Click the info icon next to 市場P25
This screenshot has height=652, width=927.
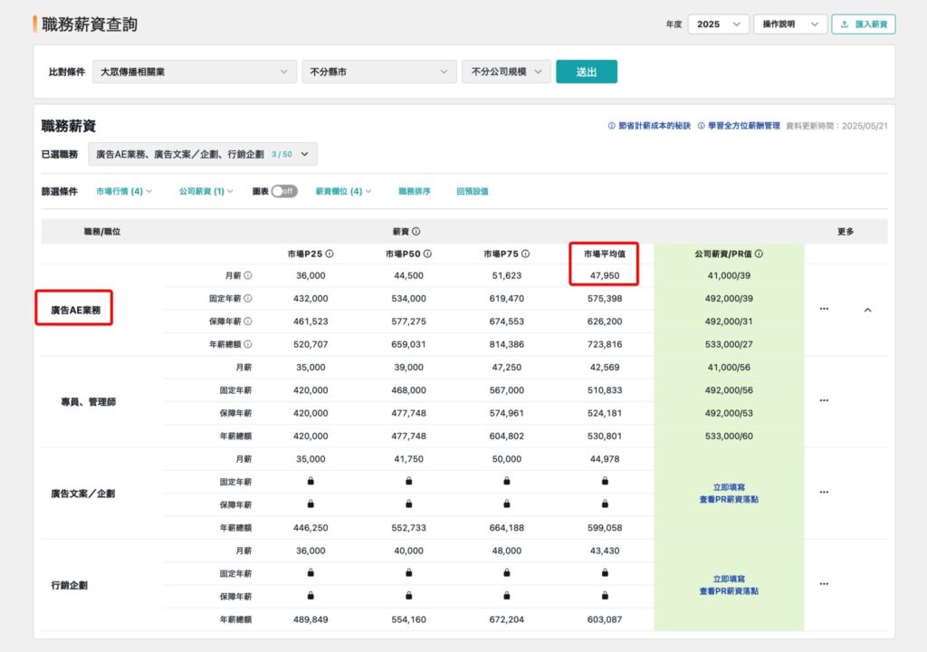(330, 254)
